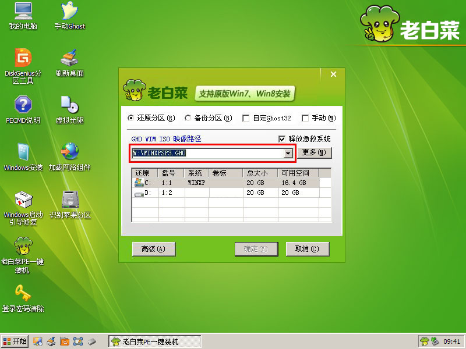Select the 备份分区(B) radio button

click(208, 118)
